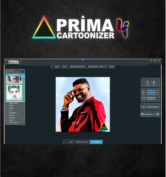Select the Select cursor tool
Screen dimensions: 166x177
[x=147, y=83]
